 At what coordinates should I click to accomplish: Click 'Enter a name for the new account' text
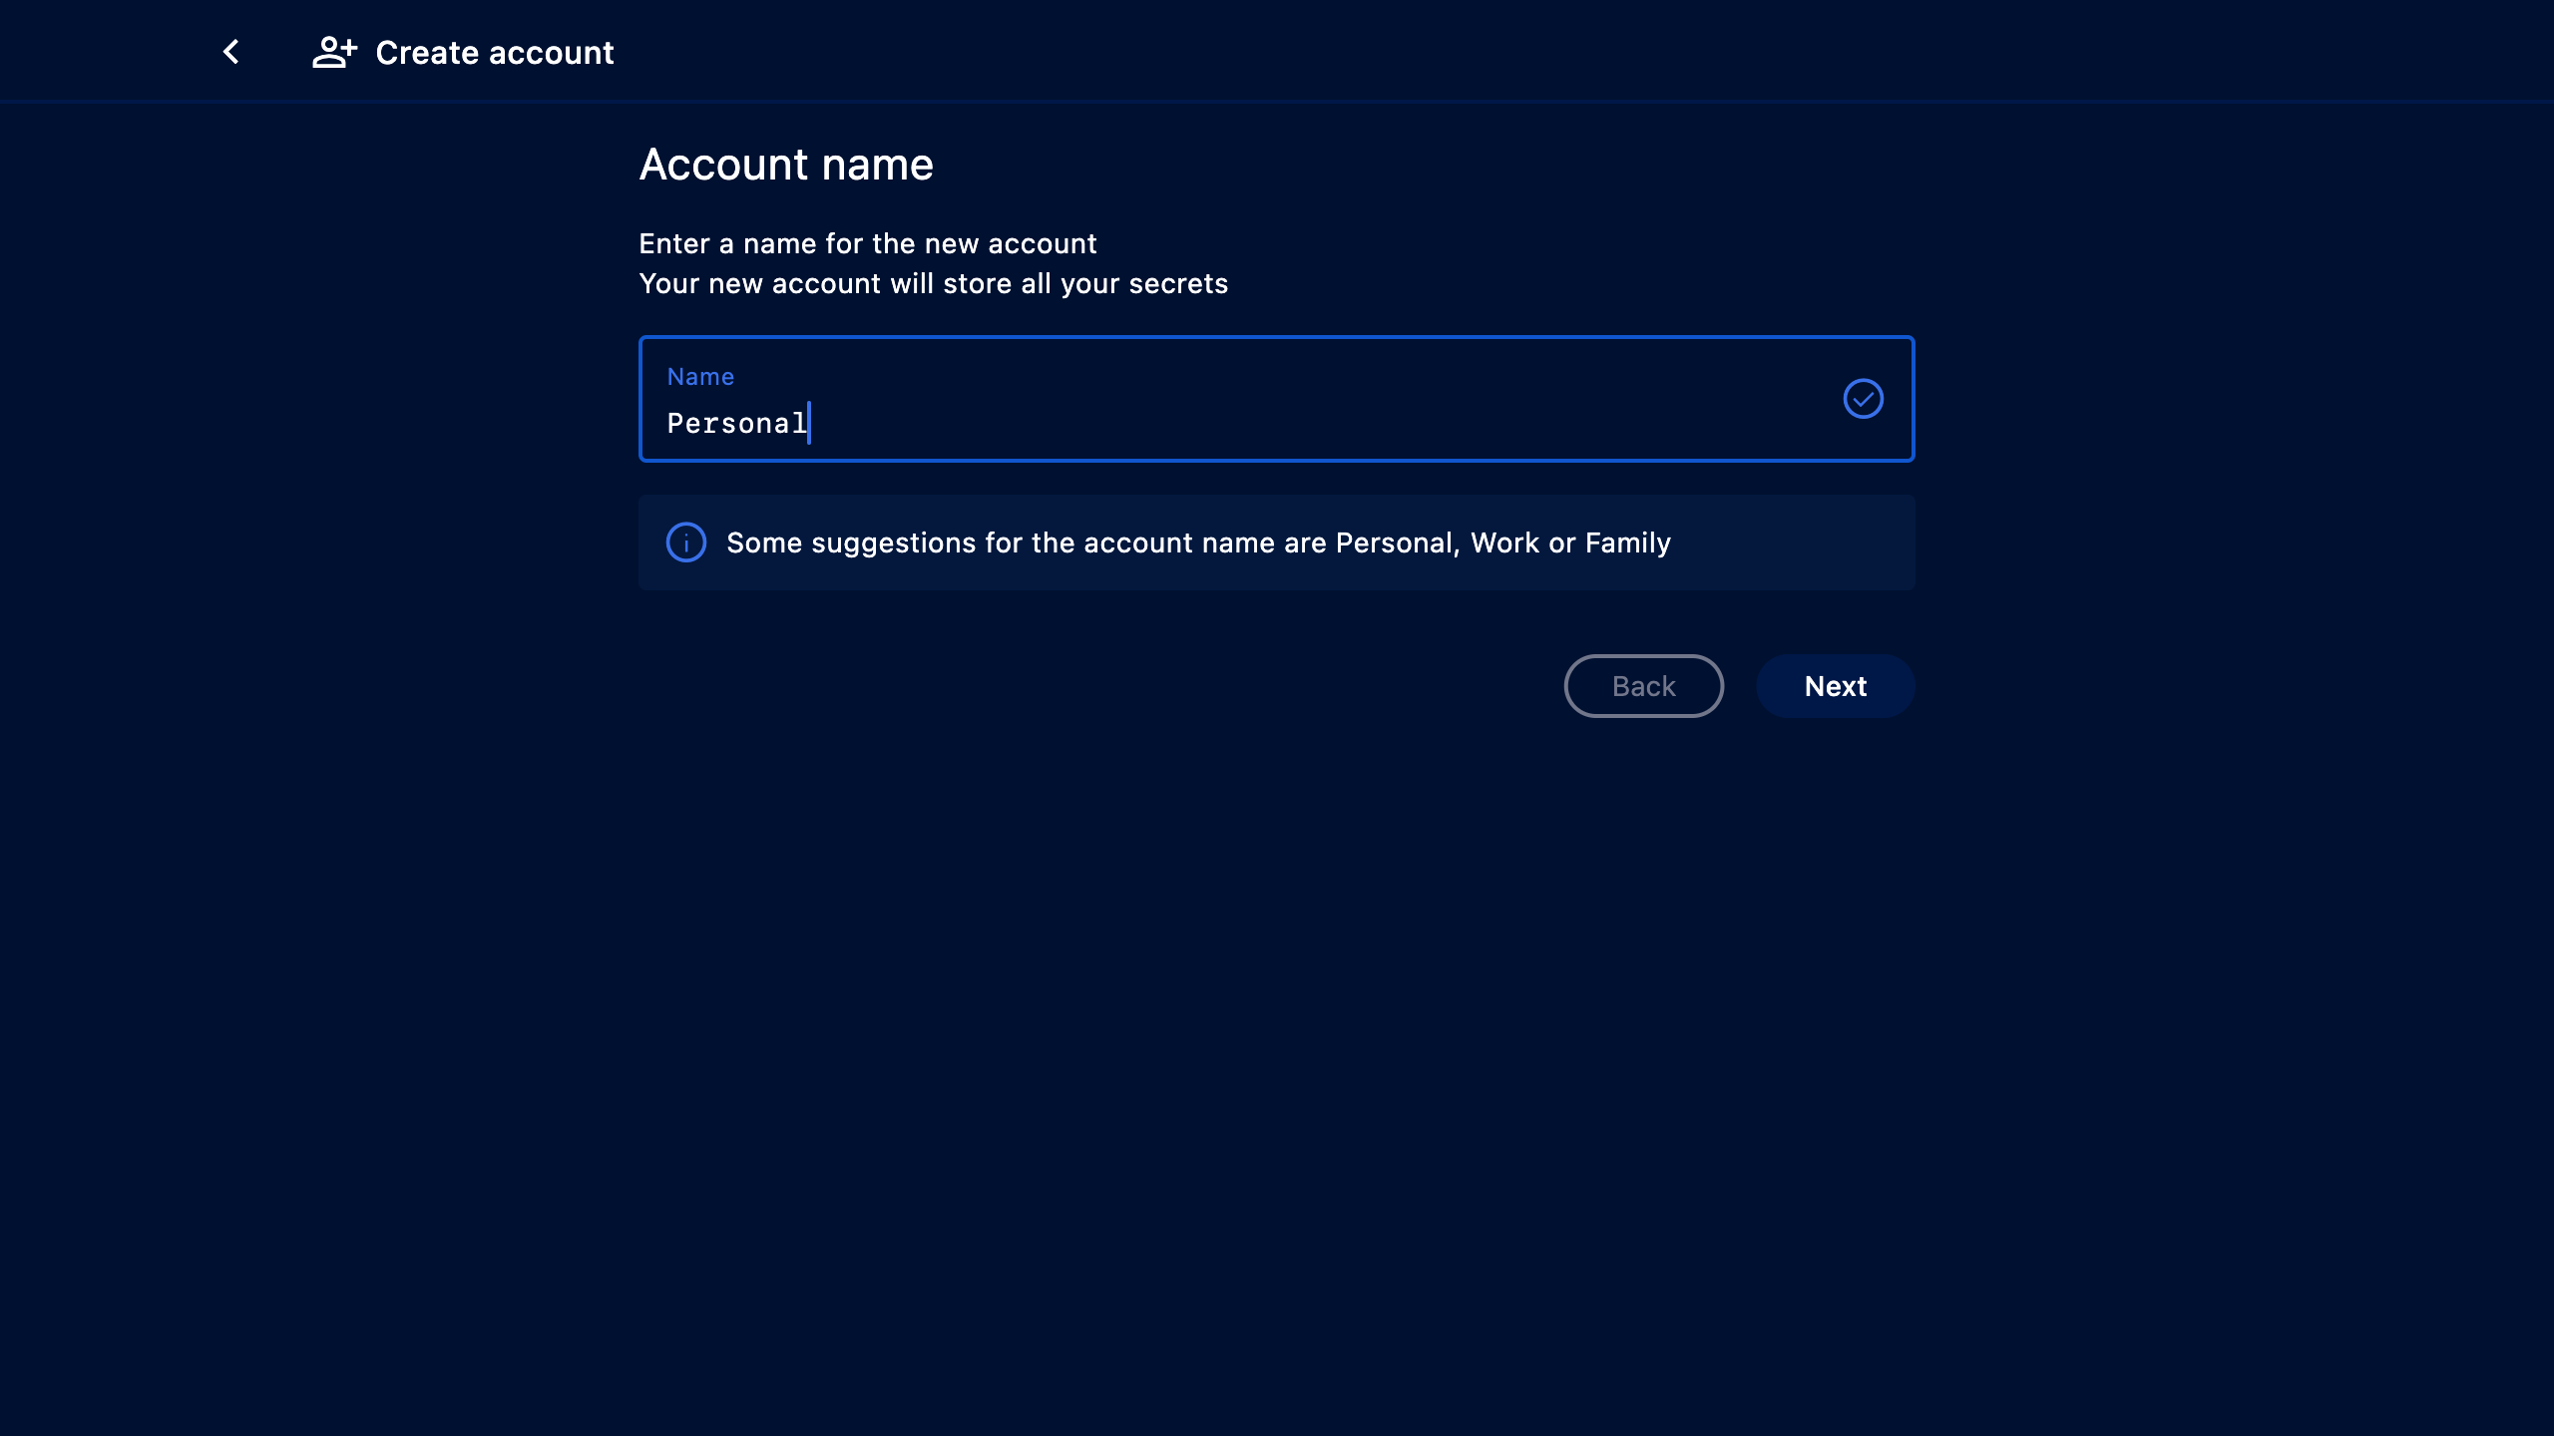[x=867, y=243]
